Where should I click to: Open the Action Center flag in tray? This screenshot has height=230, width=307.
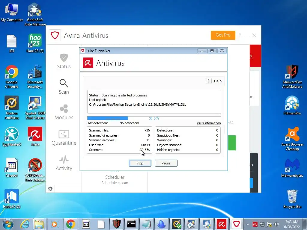270,224
